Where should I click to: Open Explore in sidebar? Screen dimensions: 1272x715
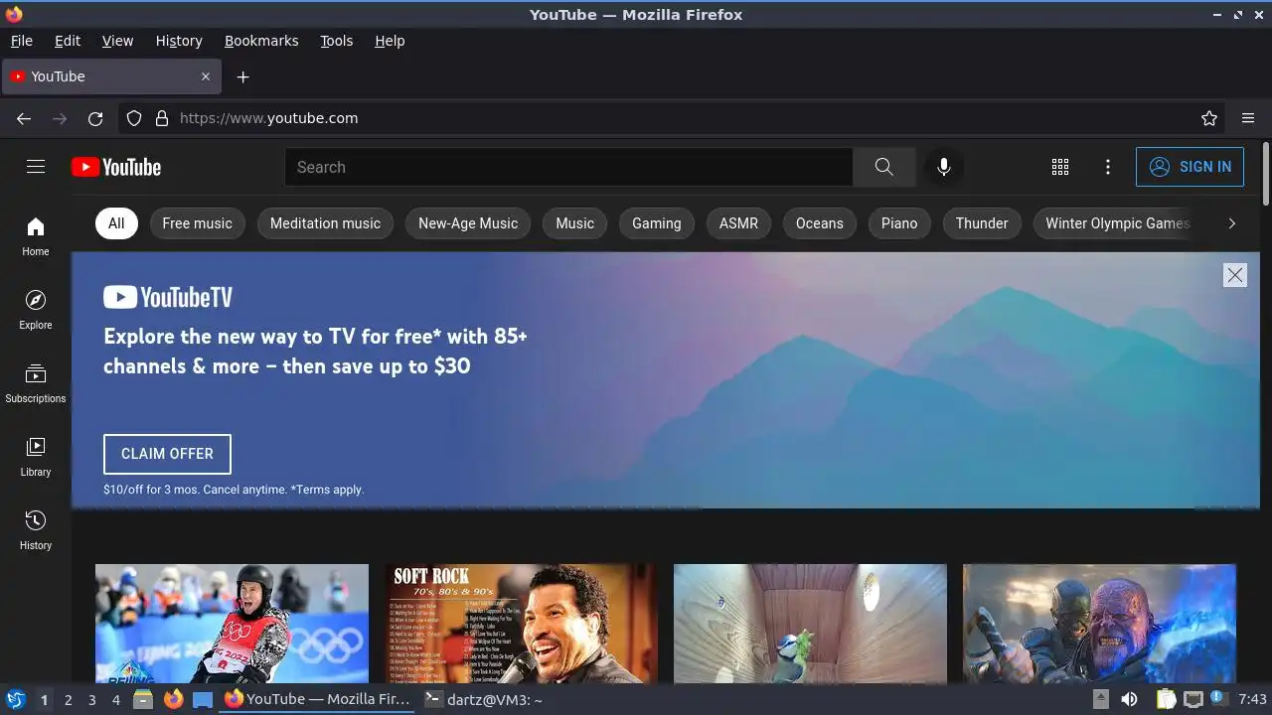[x=36, y=310]
